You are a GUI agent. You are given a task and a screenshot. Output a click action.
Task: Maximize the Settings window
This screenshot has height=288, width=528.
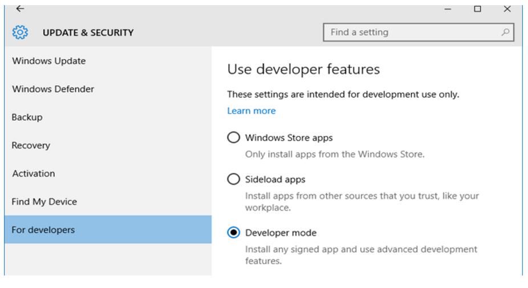tap(477, 9)
